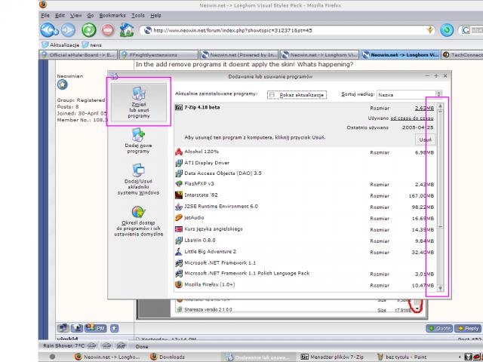Screen dimensions: 483x362
Task: Select 'Microsoft .NET Framework 1.1 Polish Language Pack'
Action: [x=306, y=273]
